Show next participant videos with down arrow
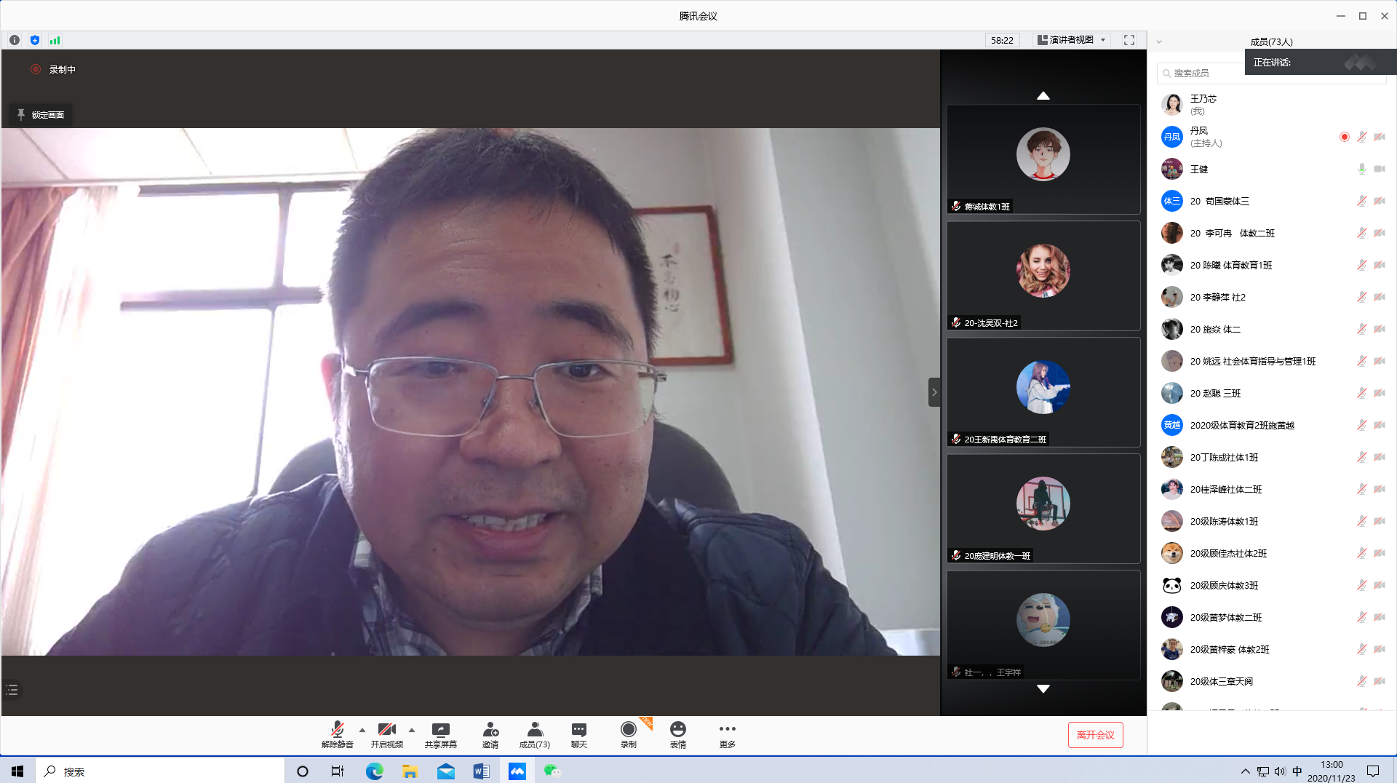Viewport: 1397px width, 783px height. [x=1043, y=688]
